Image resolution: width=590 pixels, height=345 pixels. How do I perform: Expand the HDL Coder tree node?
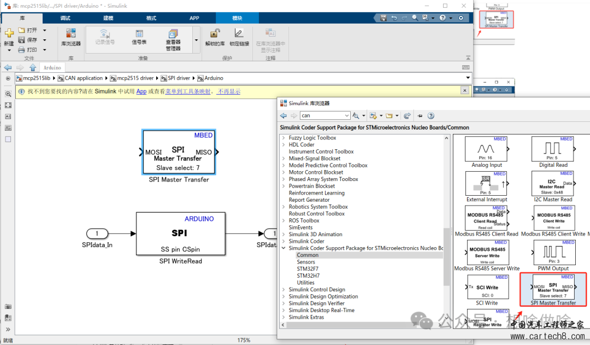284,145
